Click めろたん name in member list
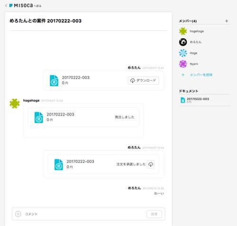 [196, 42]
